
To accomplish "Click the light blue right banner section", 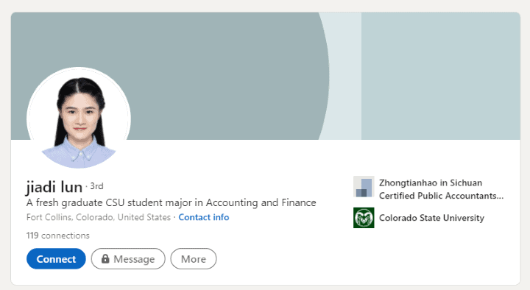I will 441,76.
